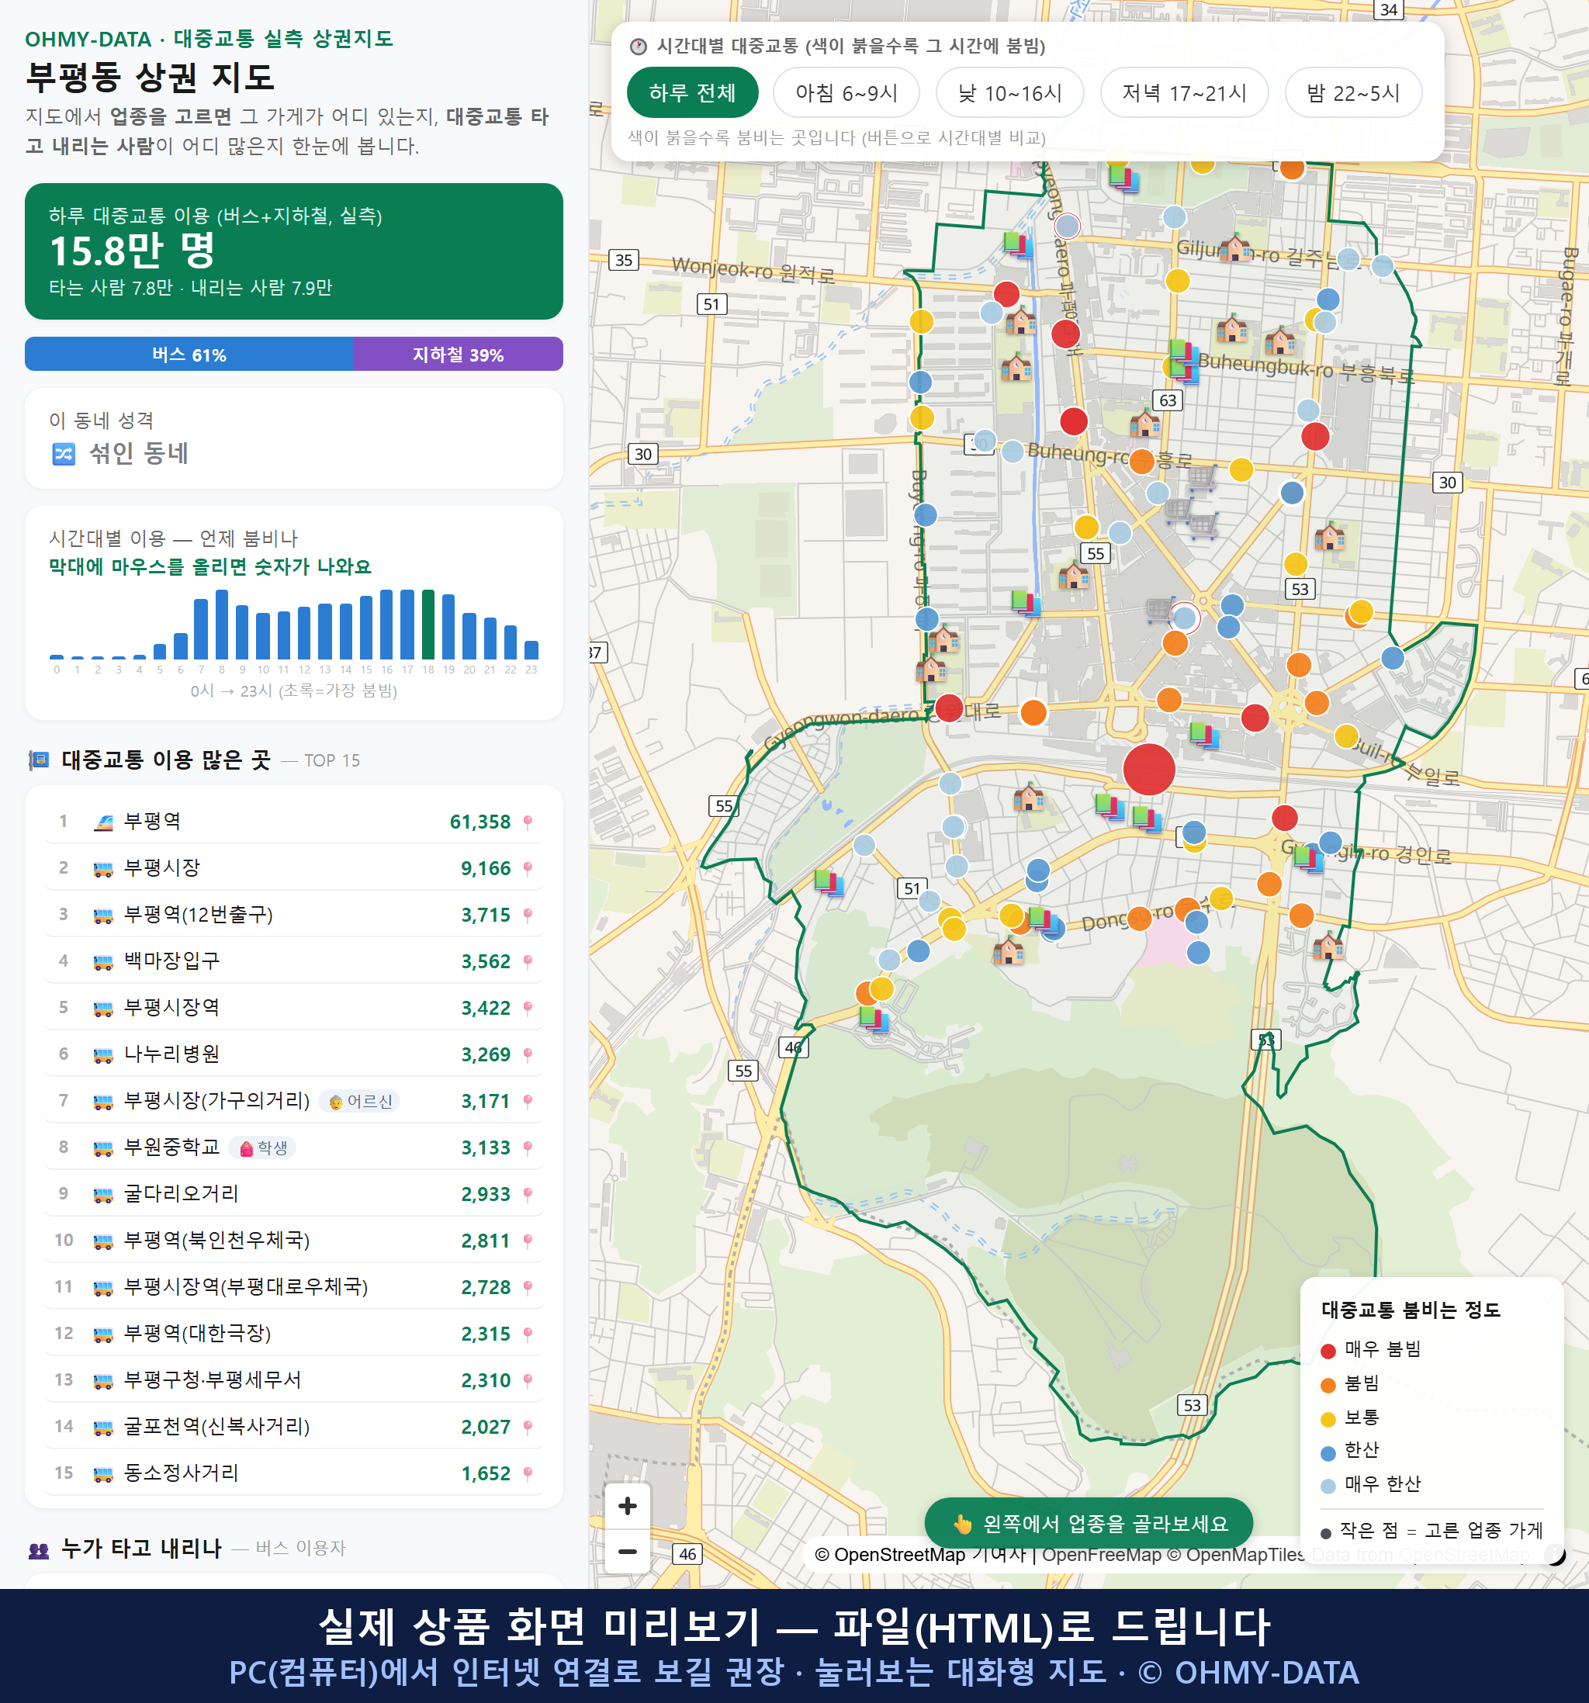Screen dimensions: 1589x1703
Task: Click the 어르신 badge on 부평시장(가구의거리)
Action: [361, 1102]
